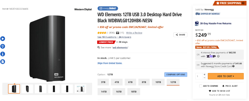
Task: Decrease quantity with minus stepper
Action: click(204, 78)
